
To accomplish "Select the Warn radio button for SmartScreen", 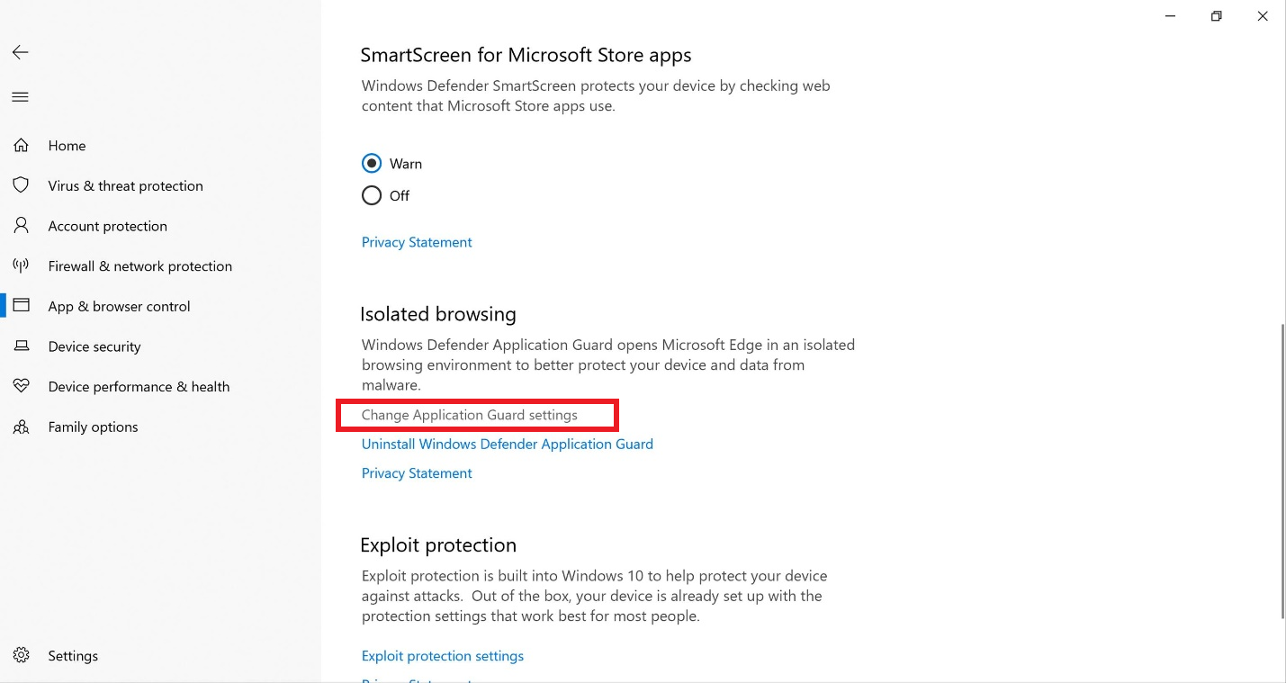I will coord(372,163).
